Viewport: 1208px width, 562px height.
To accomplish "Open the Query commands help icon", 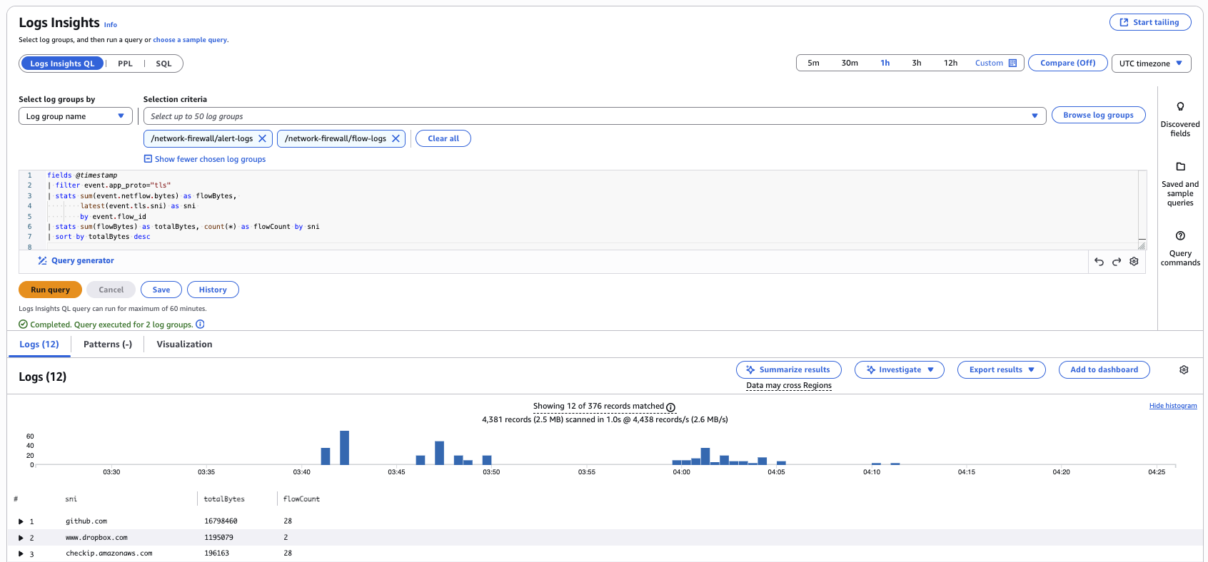I will pyautogui.click(x=1180, y=235).
